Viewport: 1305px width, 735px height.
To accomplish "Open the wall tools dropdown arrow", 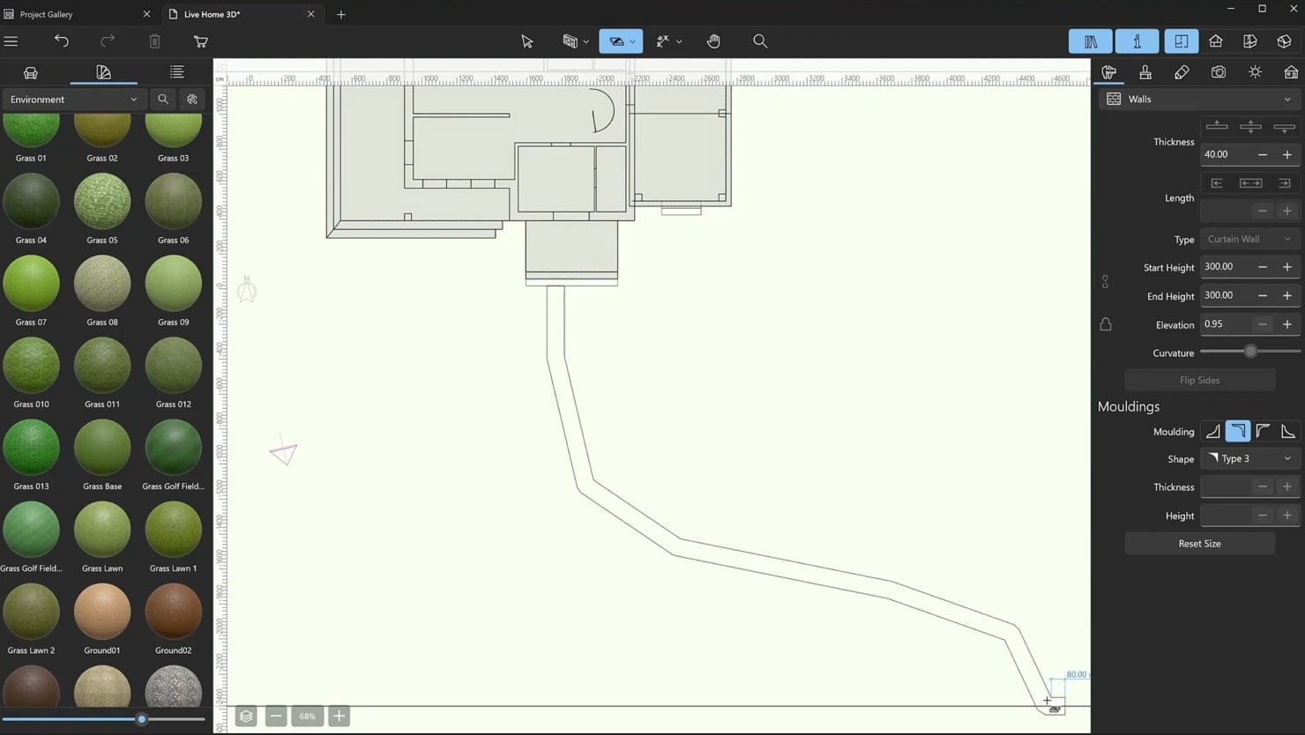I will click(x=585, y=41).
